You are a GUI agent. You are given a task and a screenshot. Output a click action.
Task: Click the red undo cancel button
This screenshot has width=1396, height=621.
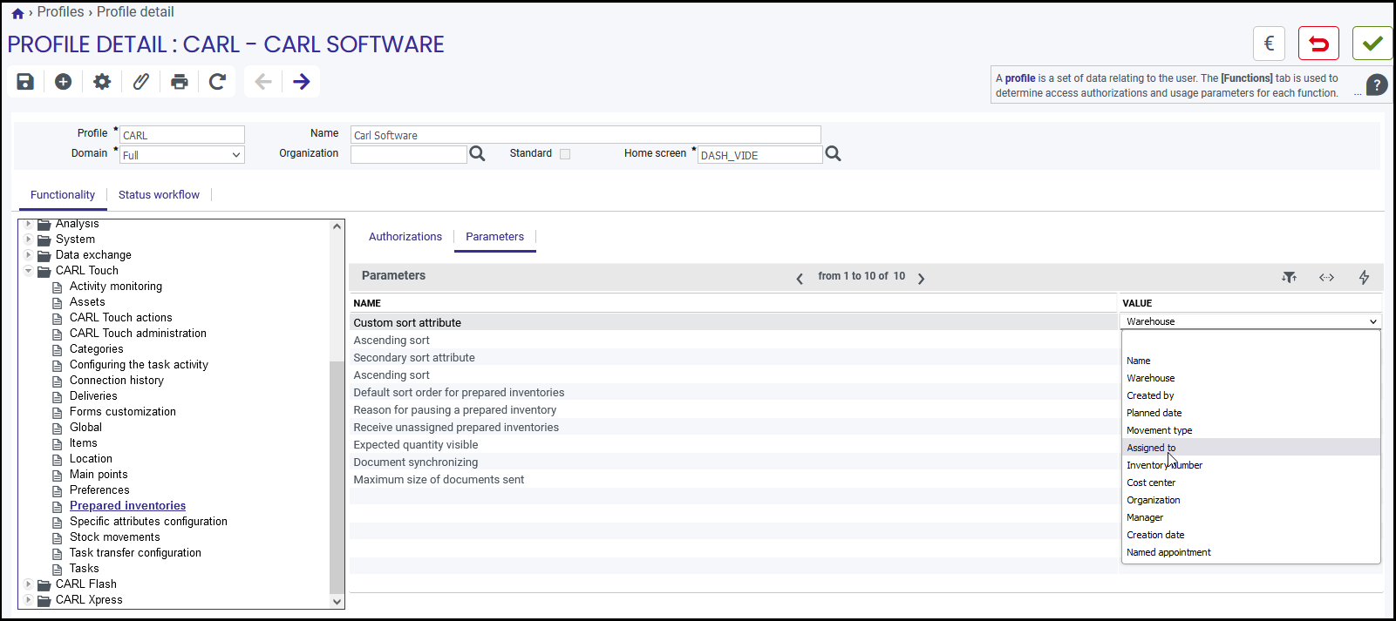coord(1318,44)
